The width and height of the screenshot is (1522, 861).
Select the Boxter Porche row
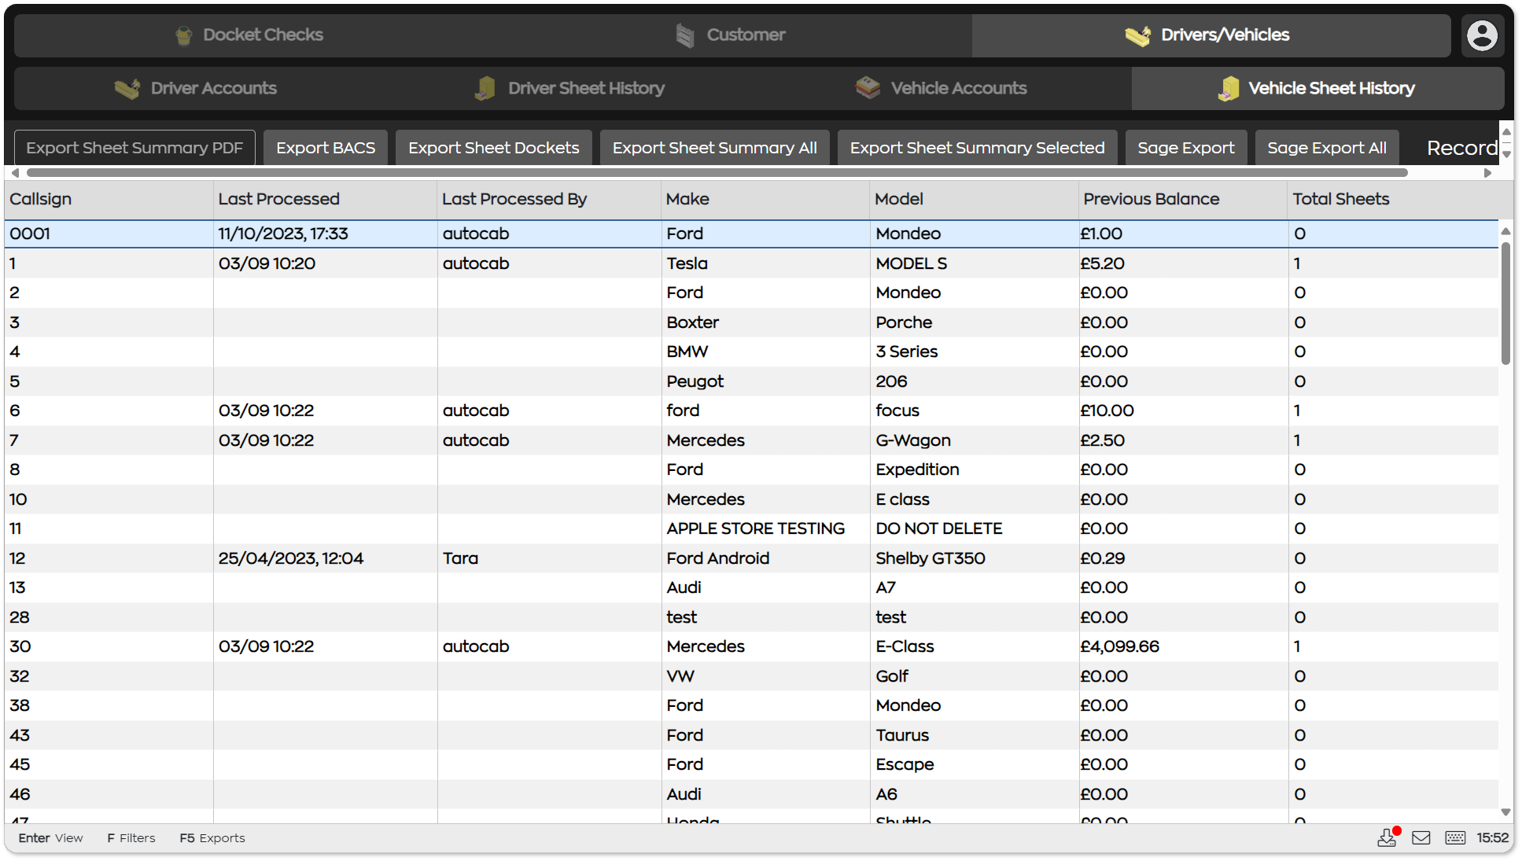751,322
